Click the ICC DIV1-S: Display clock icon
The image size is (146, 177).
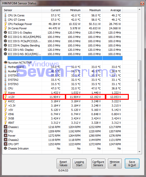click(x=5, y=32)
